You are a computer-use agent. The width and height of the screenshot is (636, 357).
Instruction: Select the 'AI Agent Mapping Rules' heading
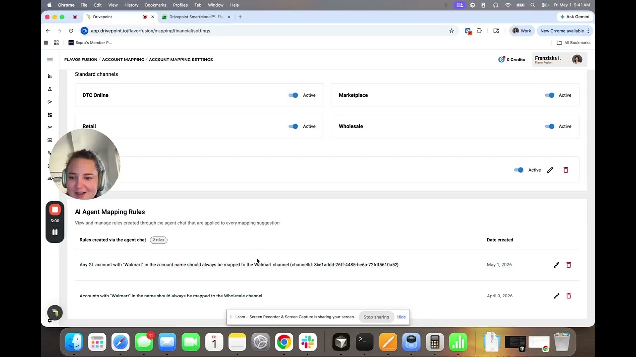(x=110, y=212)
